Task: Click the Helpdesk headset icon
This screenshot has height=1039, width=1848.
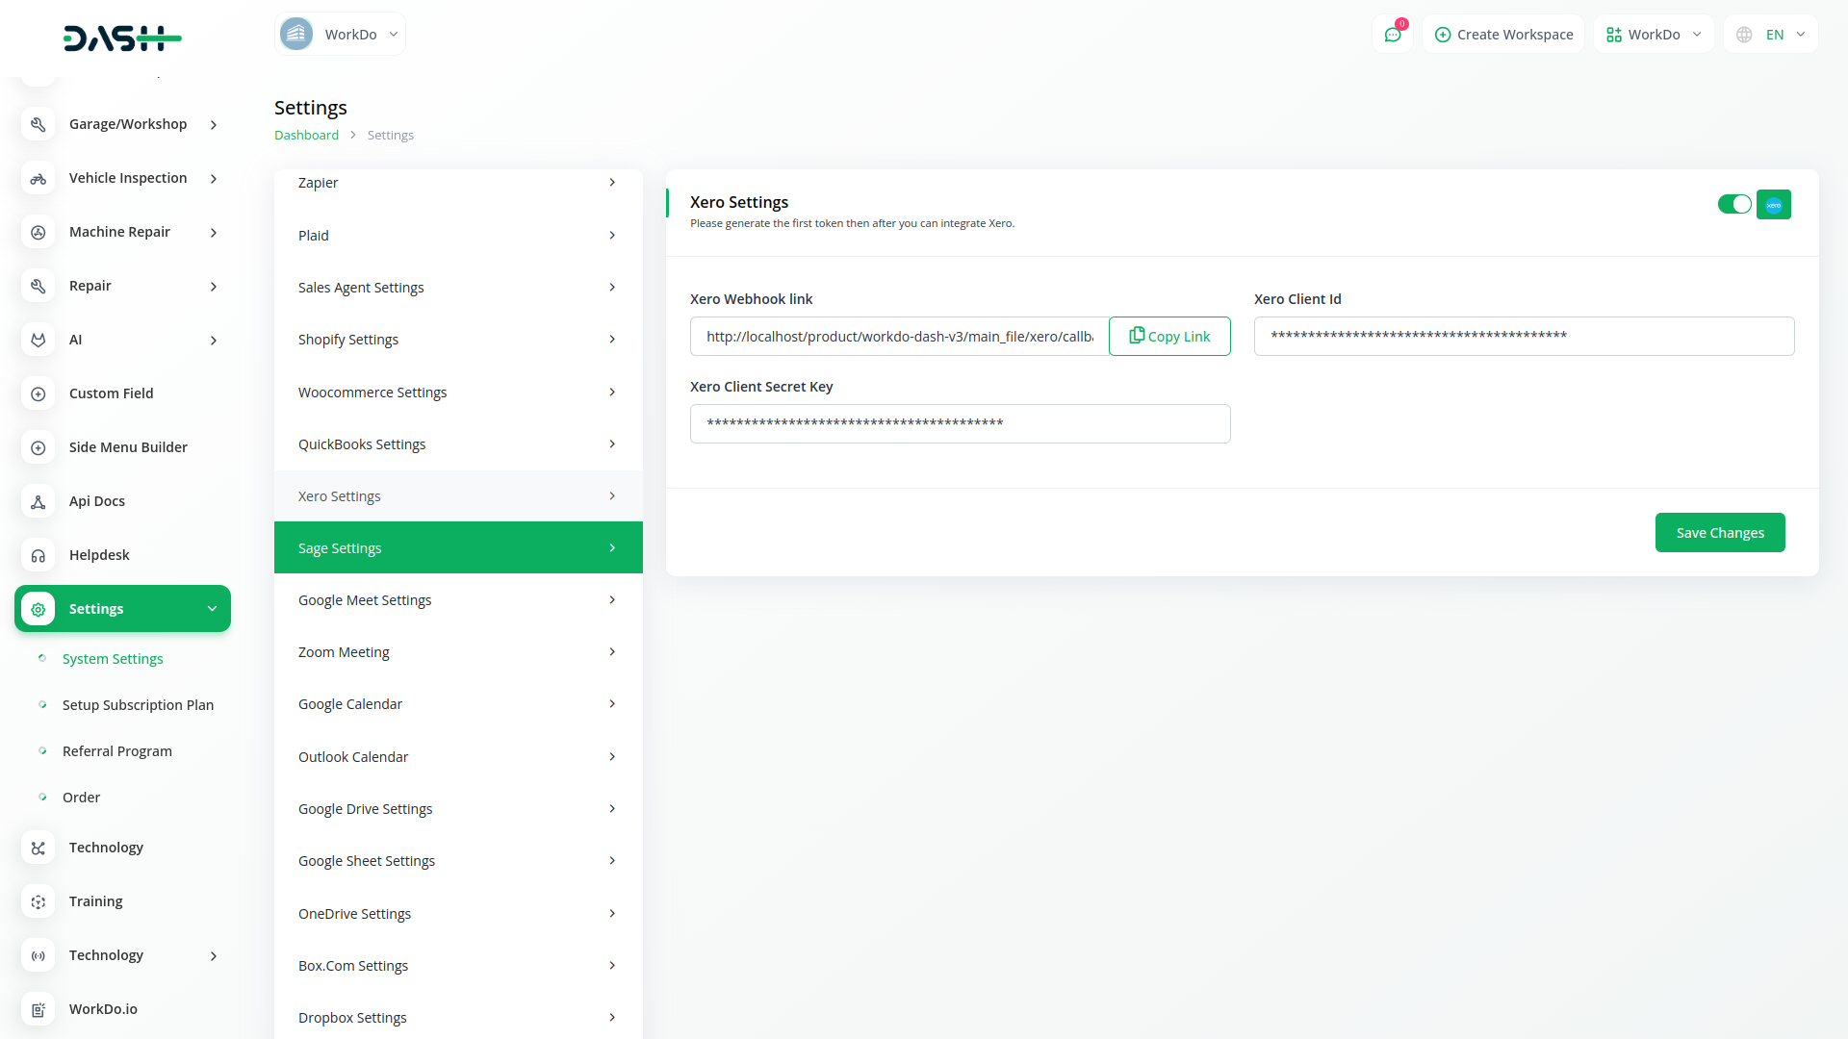Action: 38,555
